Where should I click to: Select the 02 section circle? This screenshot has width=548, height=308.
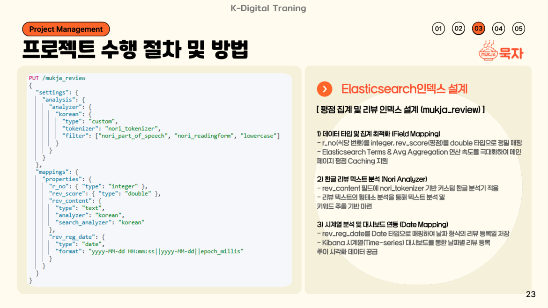458,29
